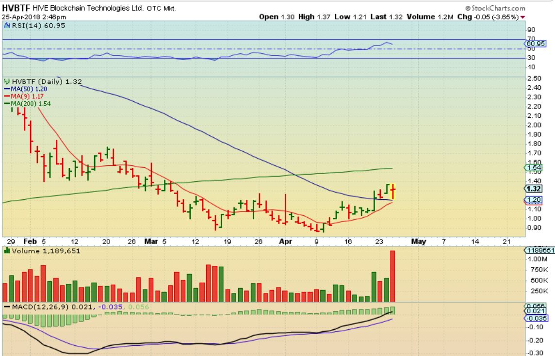Image resolution: width=555 pixels, height=356 pixels.
Task: Click the -0.30 MACD axis label
Action: [536, 353]
